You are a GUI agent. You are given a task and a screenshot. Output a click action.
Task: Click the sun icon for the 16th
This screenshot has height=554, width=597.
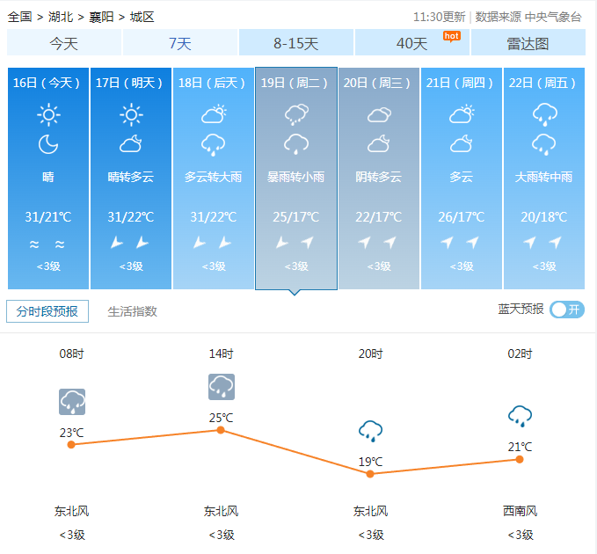click(48, 114)
